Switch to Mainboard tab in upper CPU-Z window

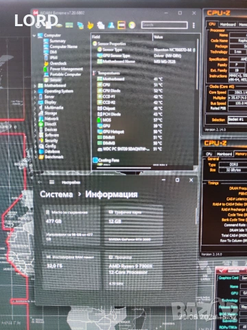click(x=228, y=24)
